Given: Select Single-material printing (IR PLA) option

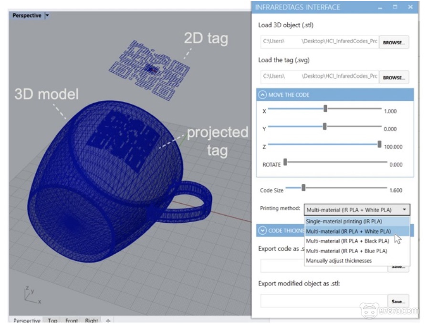Looking at the screenshot, I should pyautogui.click(x=344, y=221).
